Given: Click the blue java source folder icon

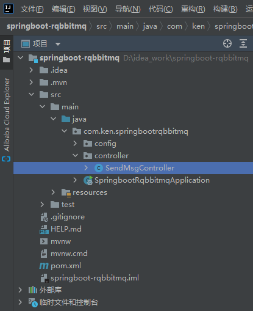Looking at the screenshot, I should [66, 119].
